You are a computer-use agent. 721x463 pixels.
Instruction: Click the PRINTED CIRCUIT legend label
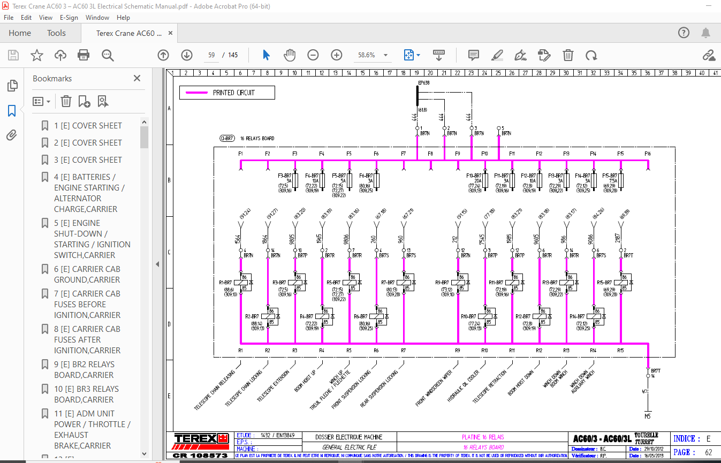tap(234, 93)
